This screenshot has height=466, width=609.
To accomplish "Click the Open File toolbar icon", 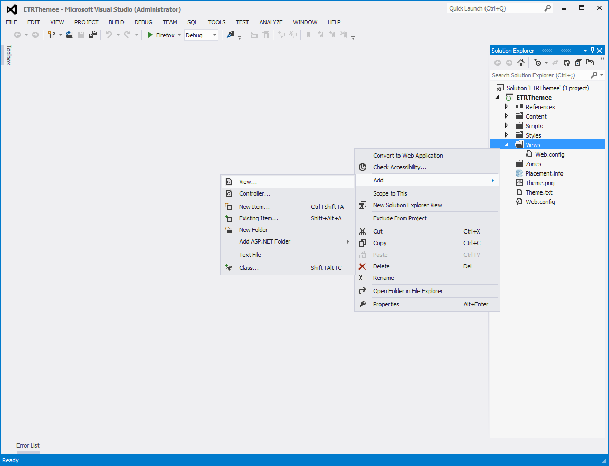I will coord(70,35).
